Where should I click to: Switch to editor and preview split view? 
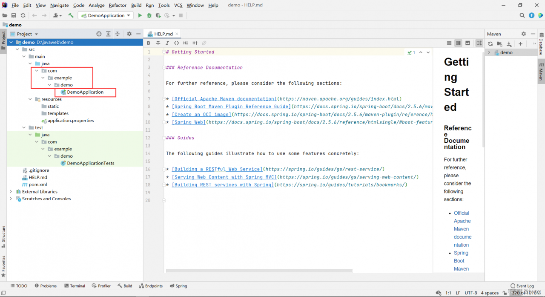pos(458,43)
